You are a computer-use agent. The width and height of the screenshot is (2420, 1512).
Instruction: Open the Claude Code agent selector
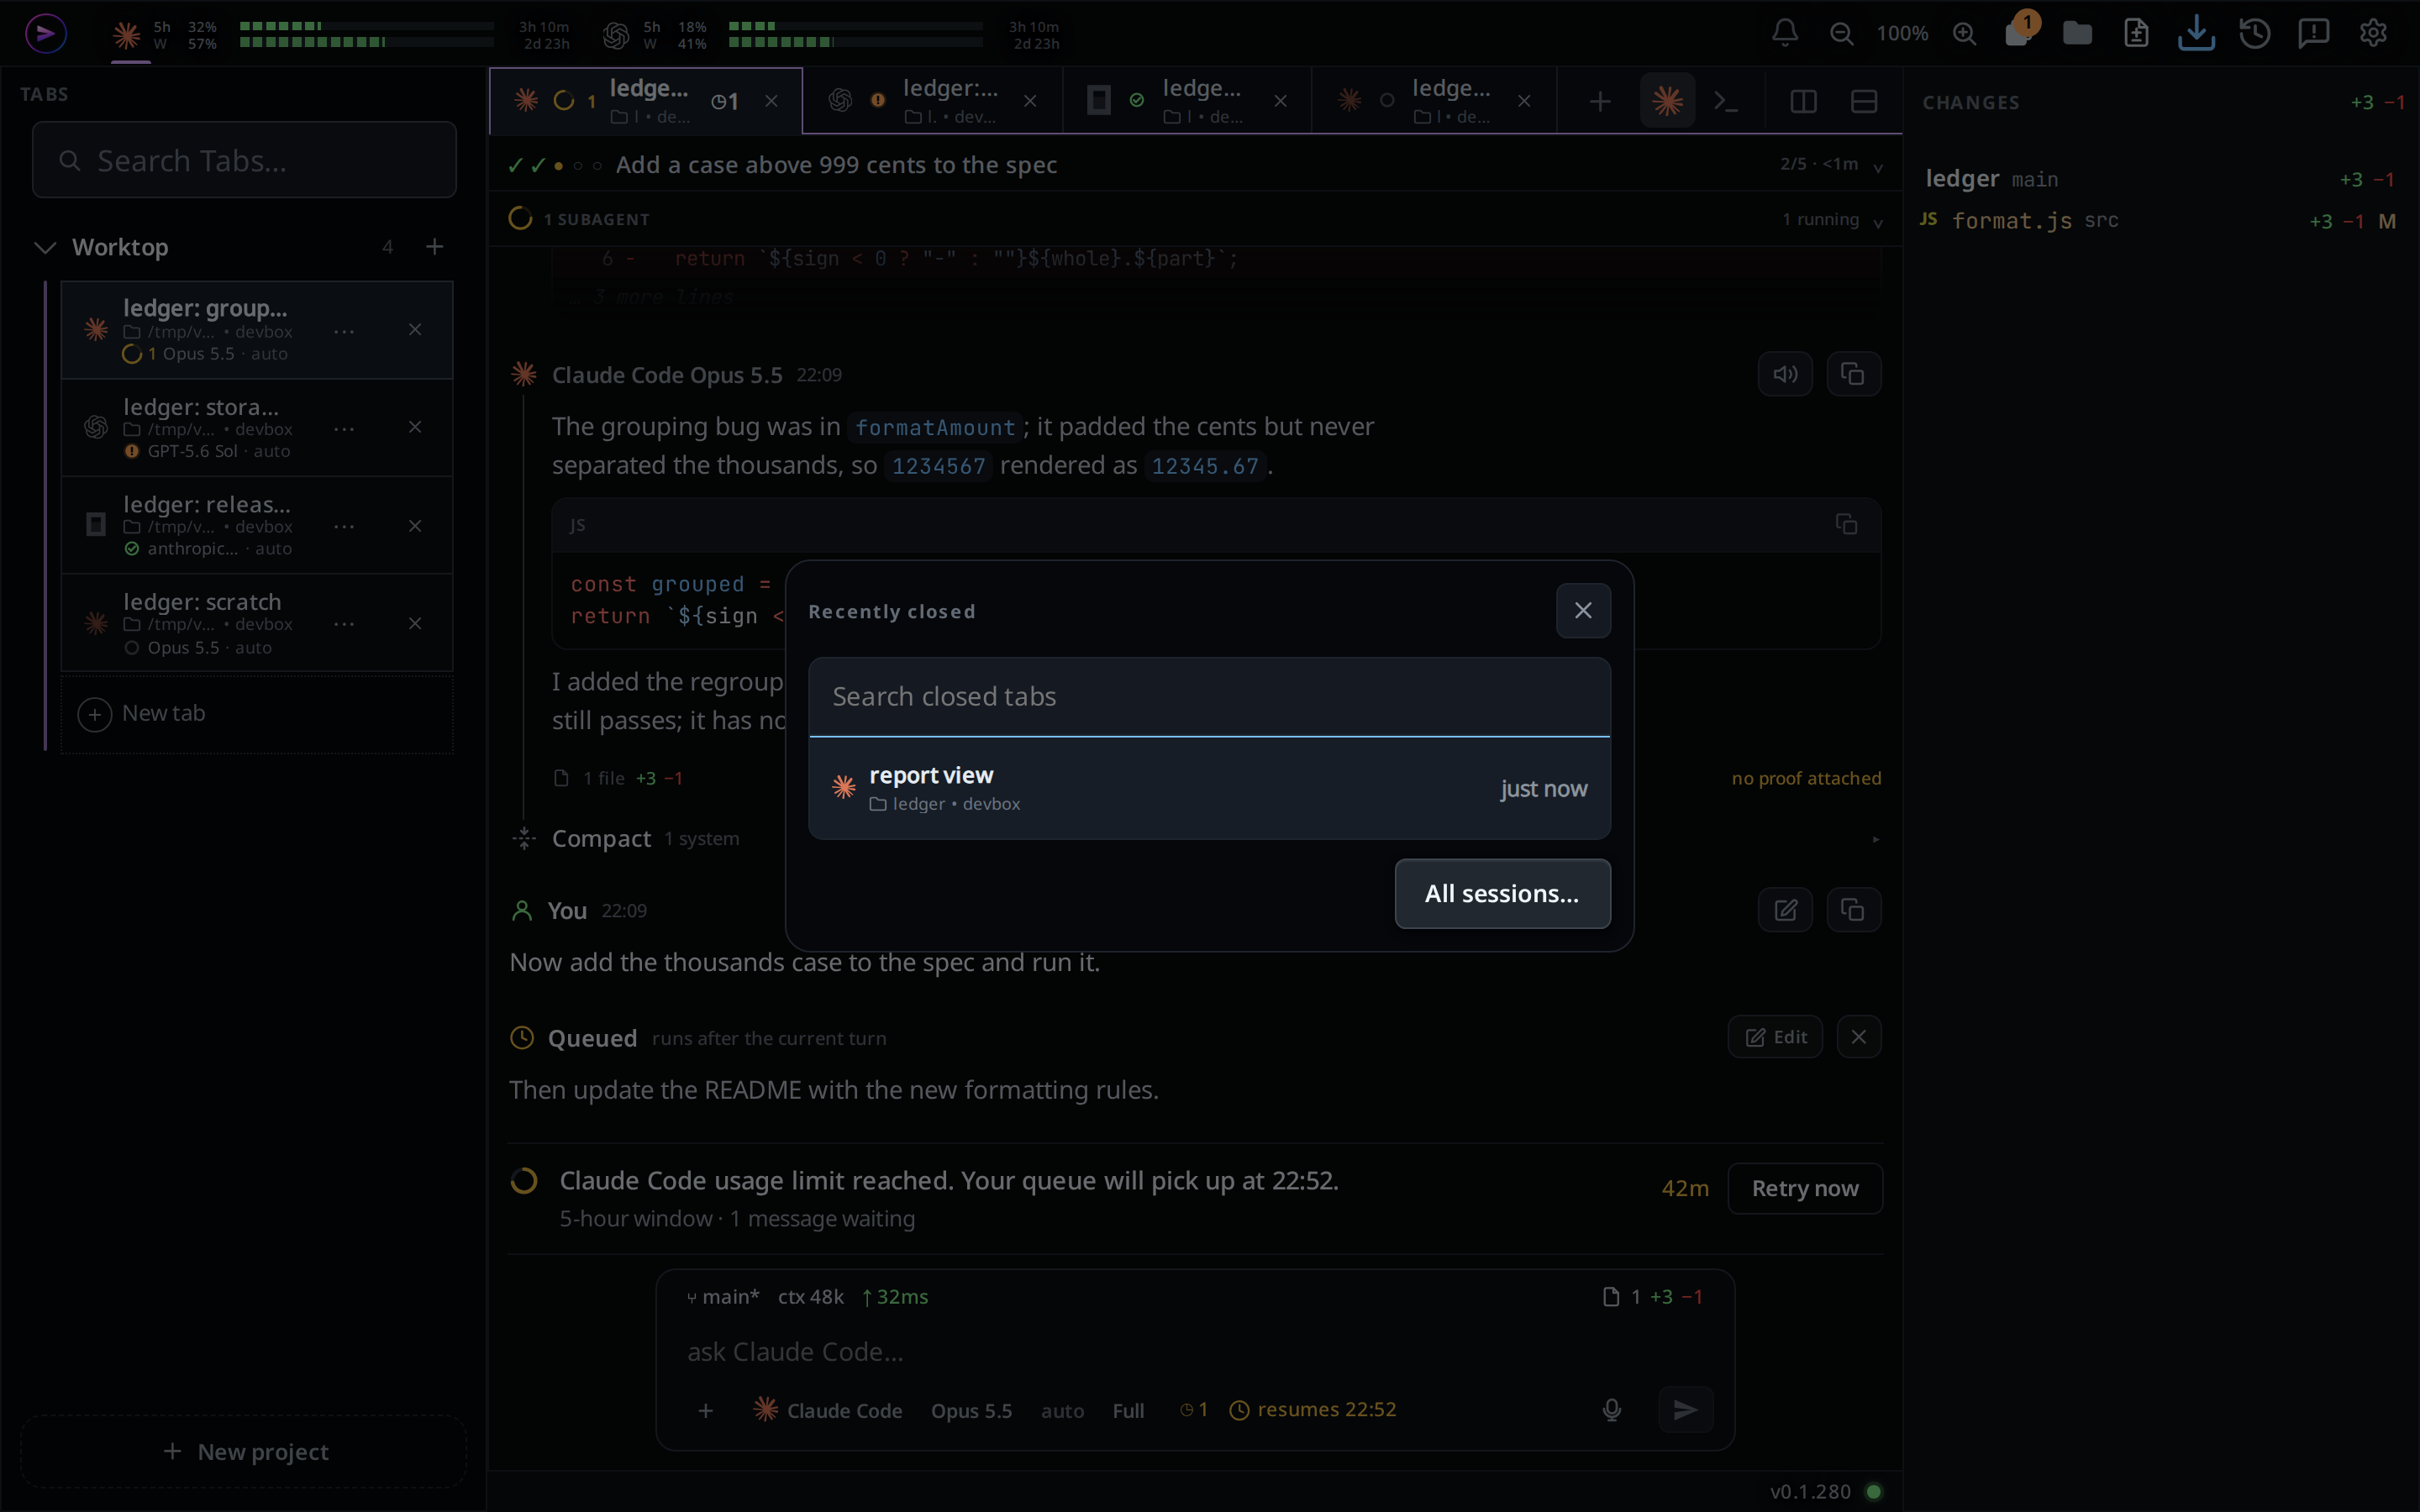tap(828, 1410)
